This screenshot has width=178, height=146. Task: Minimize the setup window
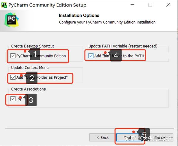click(x=132, y=5)
